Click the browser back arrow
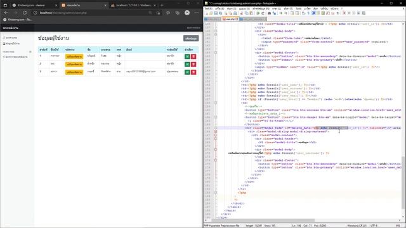Image resolution: width=406 pixels, height=228 pixels. click(6, 13)
